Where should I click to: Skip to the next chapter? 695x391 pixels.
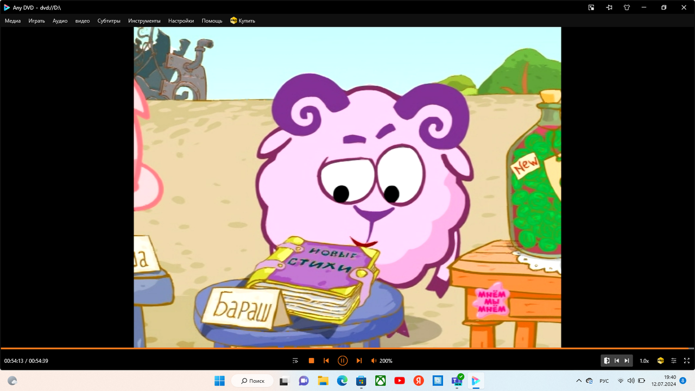point(359,361)
